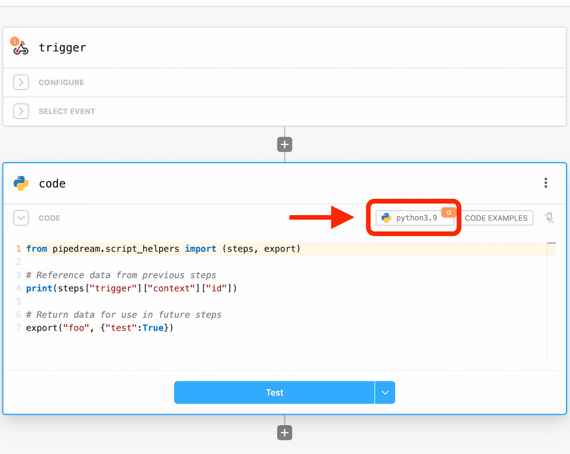Open the three-dot menu of code step
Viewport: 570px width, 454px height.
pyautogui.click(x=545, y=183)
